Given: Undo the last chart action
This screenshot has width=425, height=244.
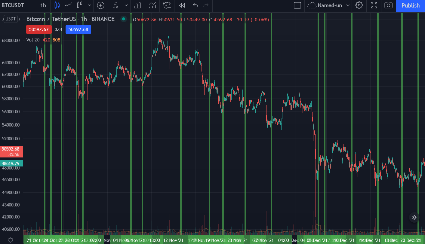Looking at the screenshot, I should [196, 5].
